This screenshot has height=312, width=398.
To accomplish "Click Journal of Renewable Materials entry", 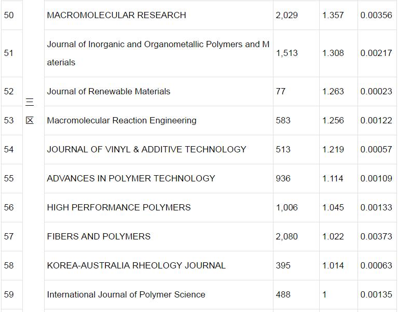I will (x=108, y=91).
